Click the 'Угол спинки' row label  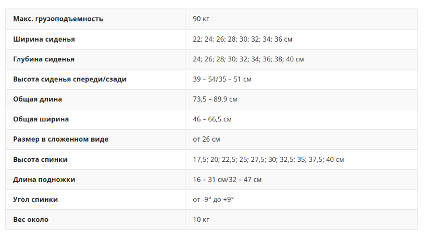35,199
